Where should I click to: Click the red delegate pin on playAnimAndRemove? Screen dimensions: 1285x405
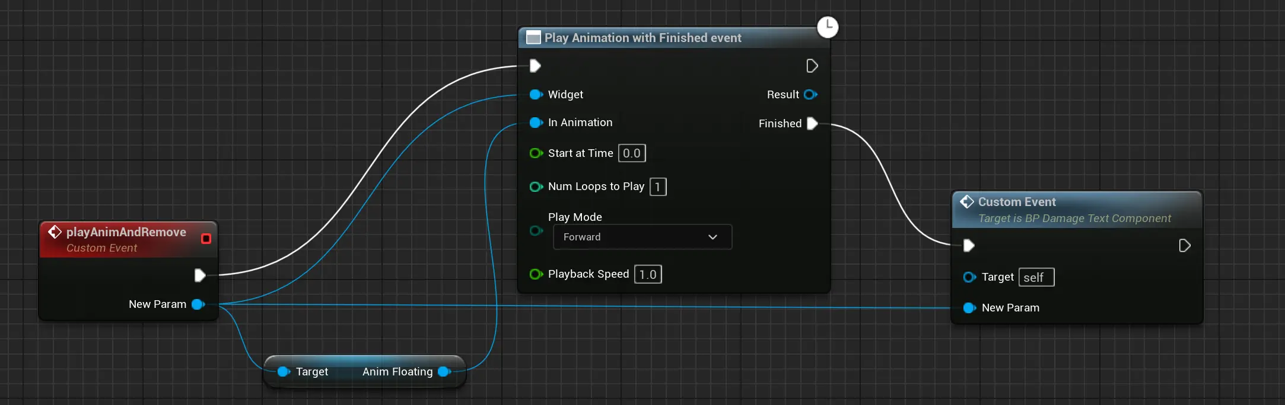[x=206, y=239]
